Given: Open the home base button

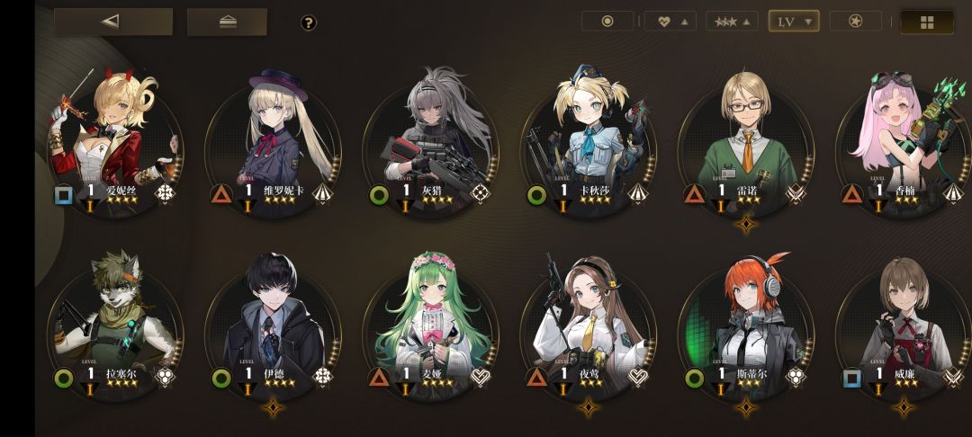Looking at the screenshot, I should [x=228, y=22].
